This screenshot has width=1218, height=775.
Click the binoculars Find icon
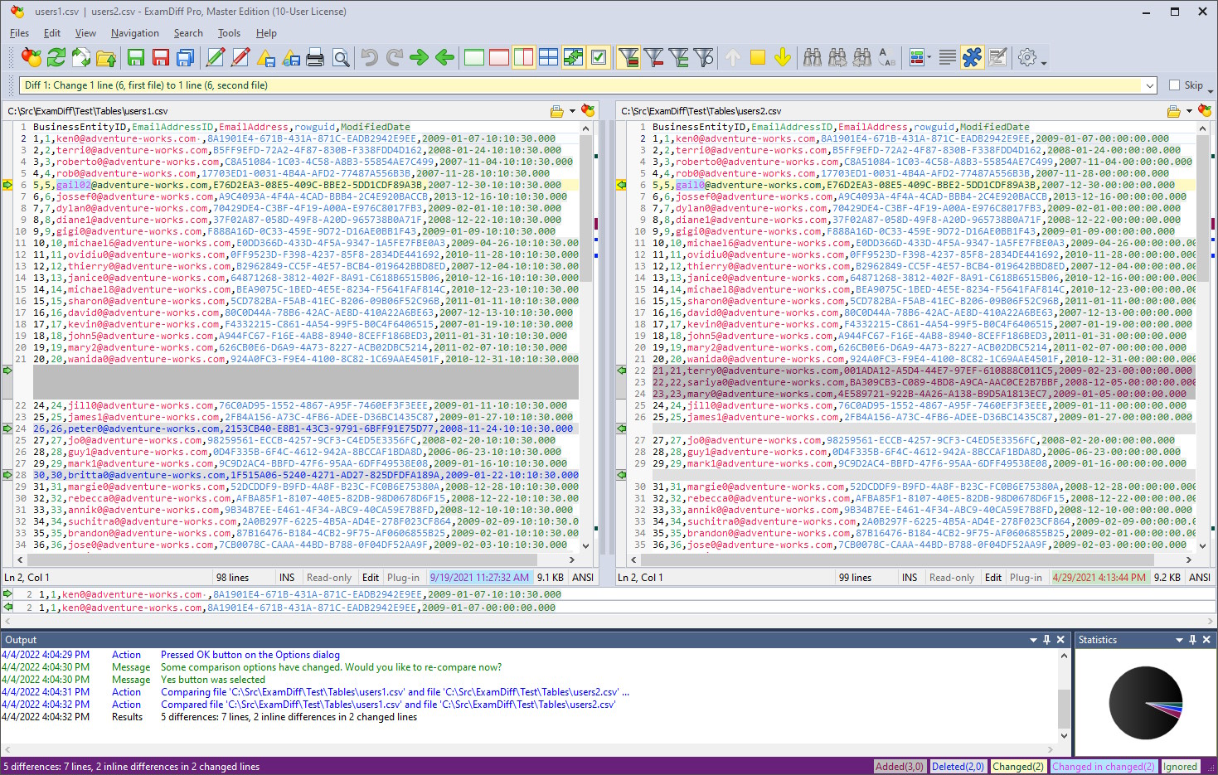coord(813,57)
